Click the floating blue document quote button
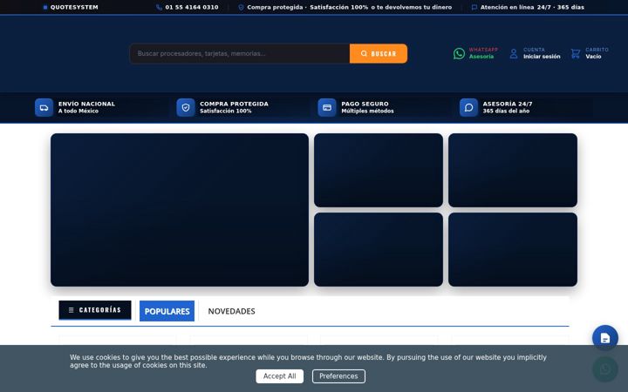The height and width of the screenshot is (392, 628). 605,338
